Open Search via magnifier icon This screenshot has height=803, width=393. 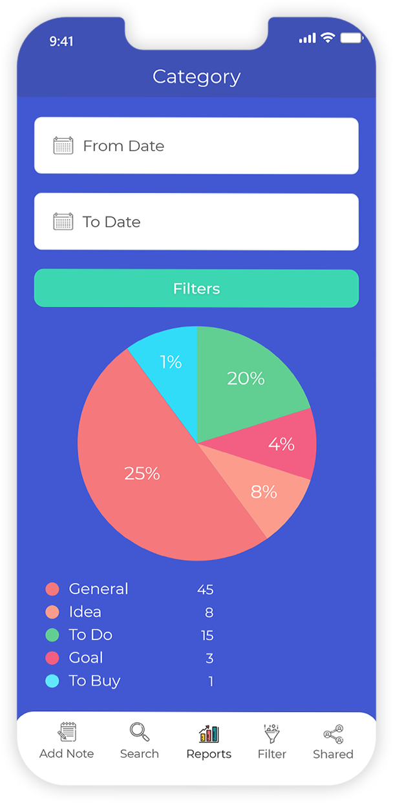(140, 732)
